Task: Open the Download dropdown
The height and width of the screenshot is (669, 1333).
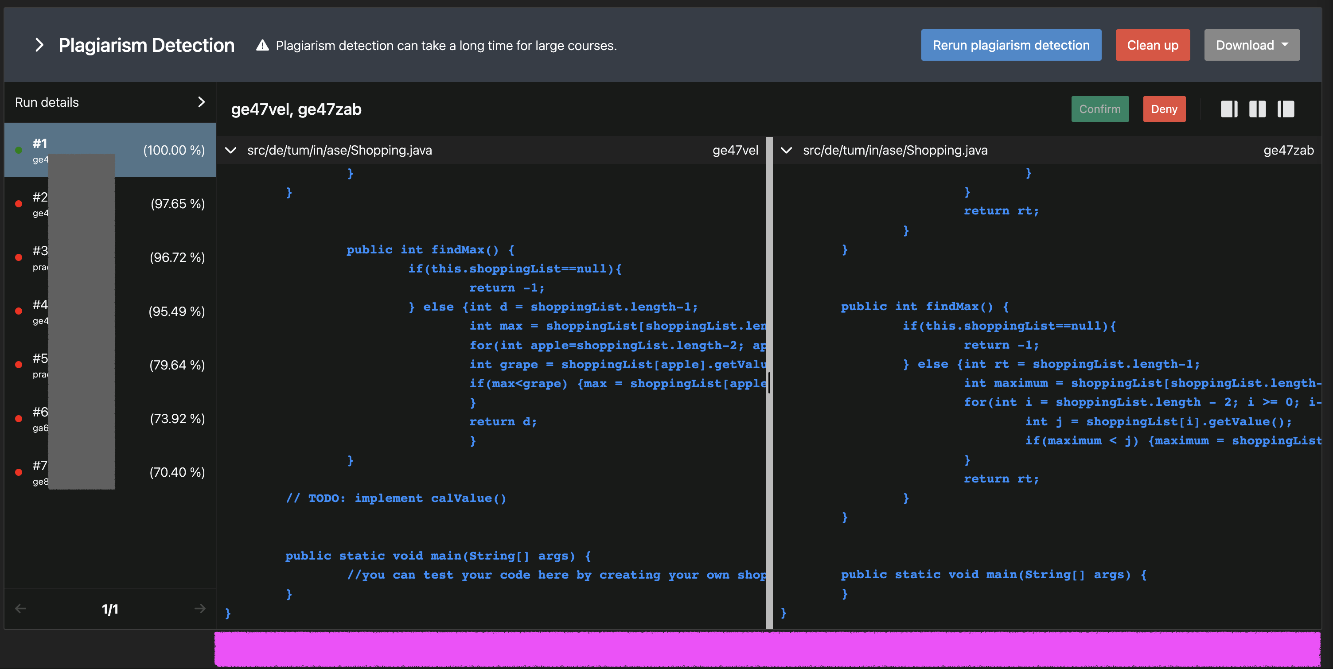Action: (1251, 45)
